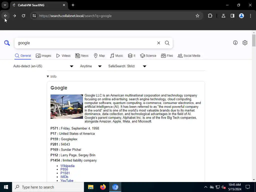Collapse the Info section
This screenshot has width=256, height=192.
[x=51, y=76]
